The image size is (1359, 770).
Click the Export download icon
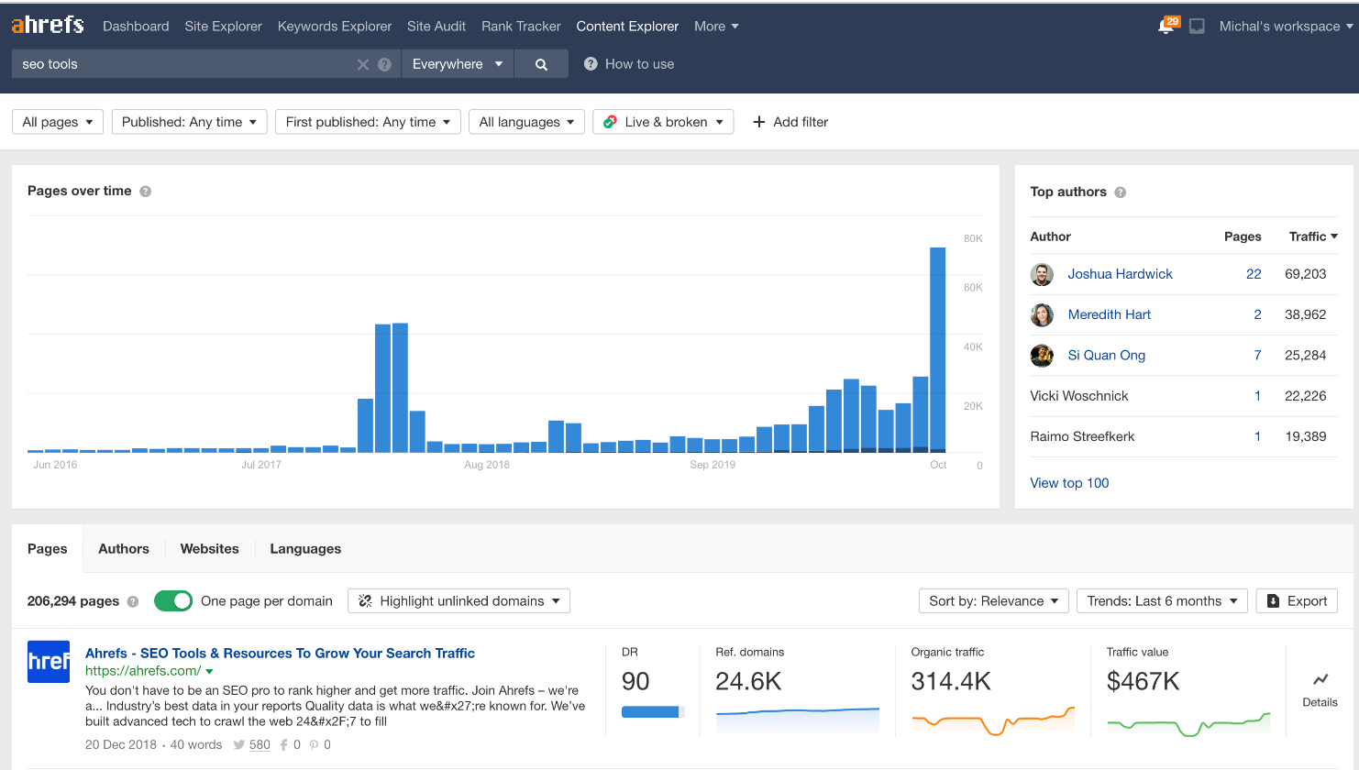pyautogui.click(x=1273, y=601)
